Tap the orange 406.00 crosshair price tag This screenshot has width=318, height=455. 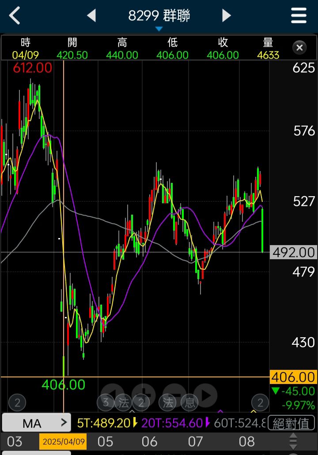[293, 377]
